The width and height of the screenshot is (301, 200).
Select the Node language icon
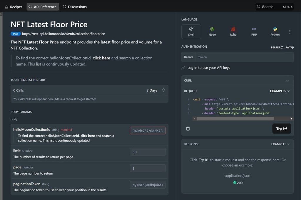212,32
